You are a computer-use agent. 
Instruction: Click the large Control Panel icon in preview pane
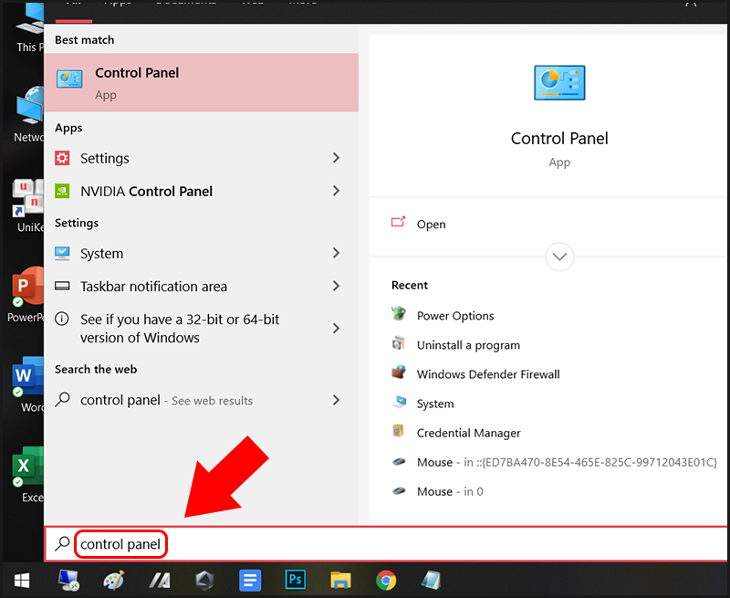[x=559, y=83]
